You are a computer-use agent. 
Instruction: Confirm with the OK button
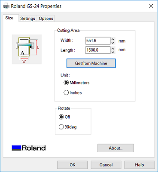pyautogui.click(x=73, y=165)
